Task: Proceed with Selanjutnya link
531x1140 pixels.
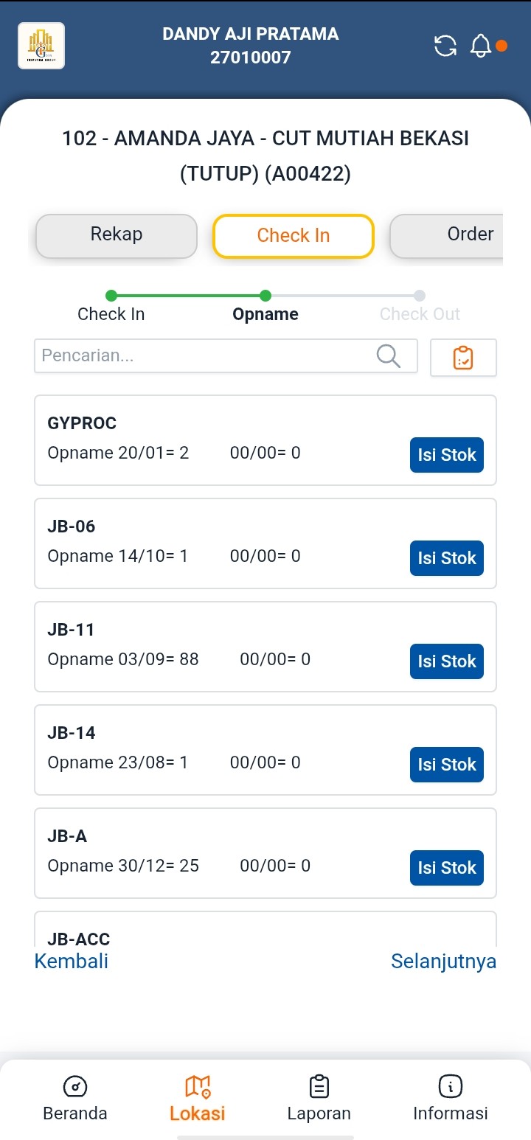Action: point(443,962)
